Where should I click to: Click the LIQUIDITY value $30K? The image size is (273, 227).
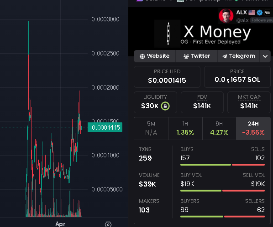click(150, 106)
